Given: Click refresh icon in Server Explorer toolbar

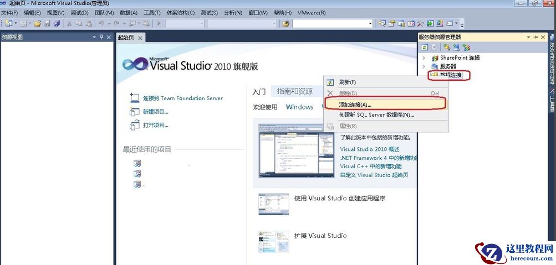Looking at the screenshot, I should pyautogui.click(x=425, y=48).
